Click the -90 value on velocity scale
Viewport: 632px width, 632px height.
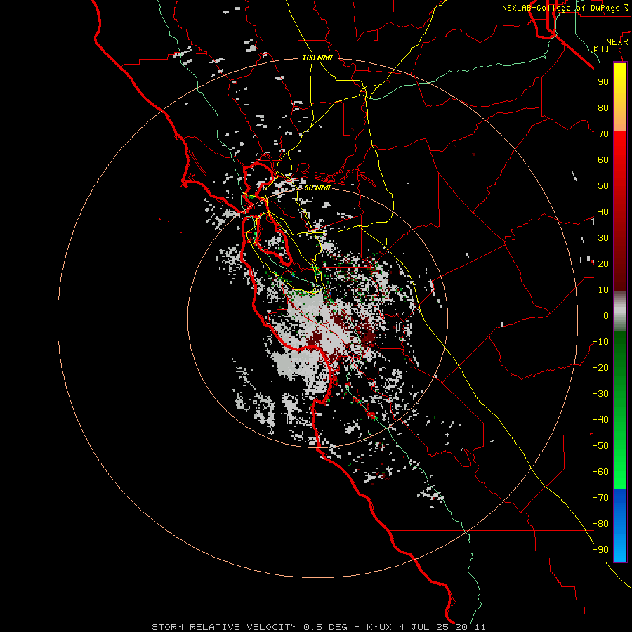600,550
